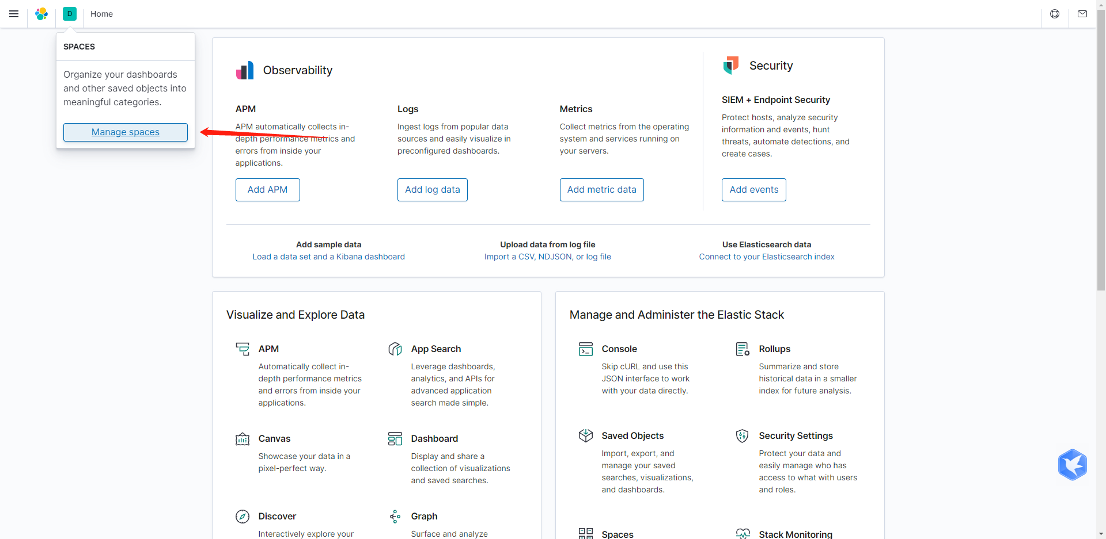The height and width of the screenshot is (539, 1106).
Task: Click the Stack Monitoring heartbeat icon
Action: coord(743,534)
